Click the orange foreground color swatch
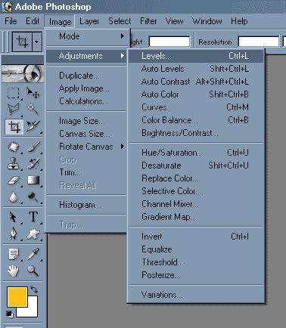This screenshot has width=286, height=328. pyautogui.click(x=17, y=297)
